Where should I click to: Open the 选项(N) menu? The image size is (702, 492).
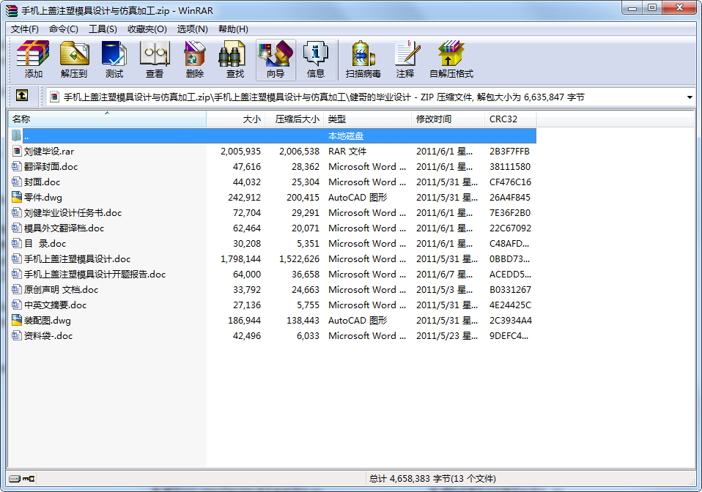coord(192,29)
